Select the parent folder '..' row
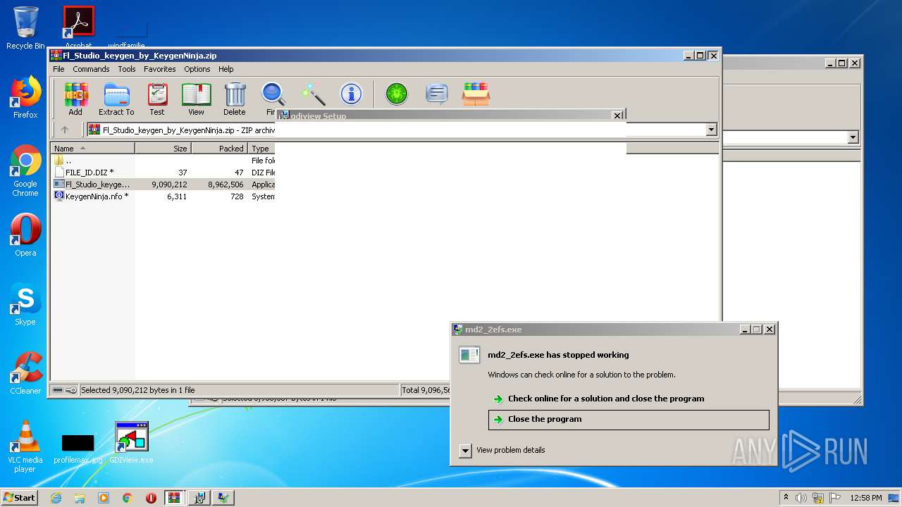902x507 pixels. 163,161
